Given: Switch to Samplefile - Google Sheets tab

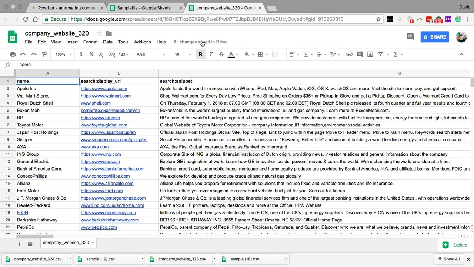Looking at the screenshot, I should click(x=144, y=8).
